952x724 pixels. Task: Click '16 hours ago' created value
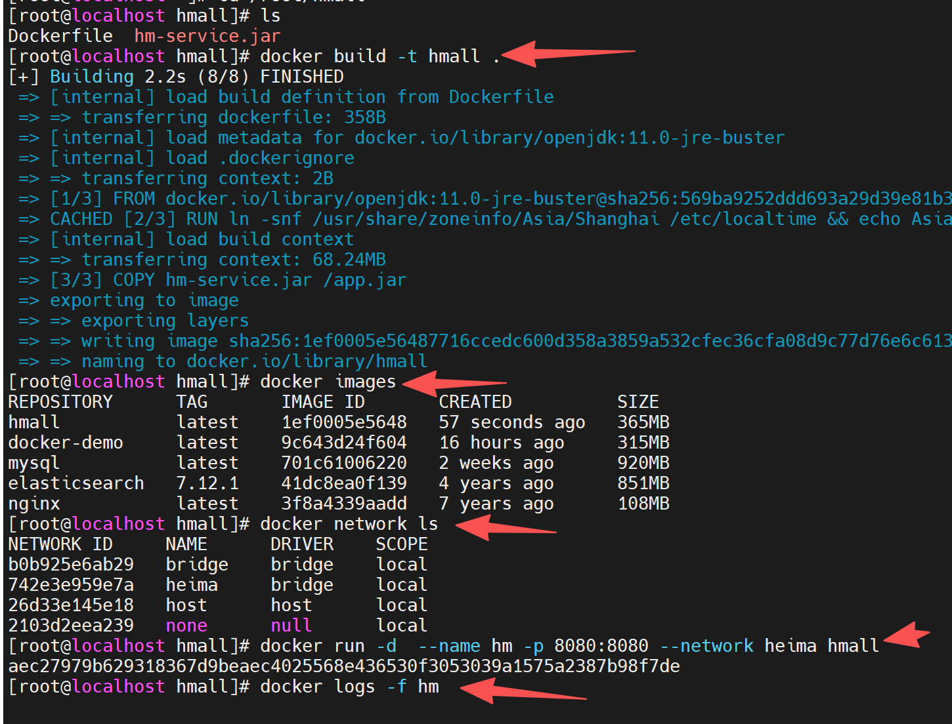tap(502, 443)
